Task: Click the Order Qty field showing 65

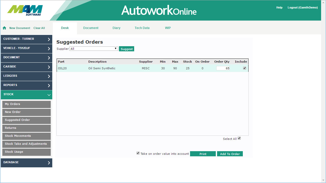Action: (x=223, y=68)
